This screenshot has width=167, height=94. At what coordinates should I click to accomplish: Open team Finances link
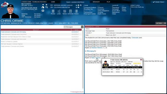click(100, 8)
